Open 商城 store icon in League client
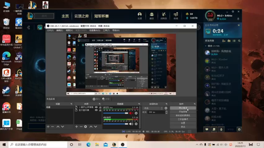 click(176, 16)
